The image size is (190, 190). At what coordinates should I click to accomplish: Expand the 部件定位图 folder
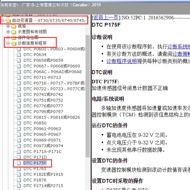coord(8,37)
